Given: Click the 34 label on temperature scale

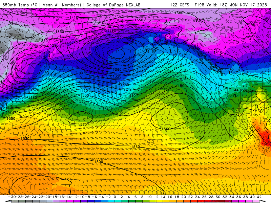Looking at the screenshot, I should point(232,197).
